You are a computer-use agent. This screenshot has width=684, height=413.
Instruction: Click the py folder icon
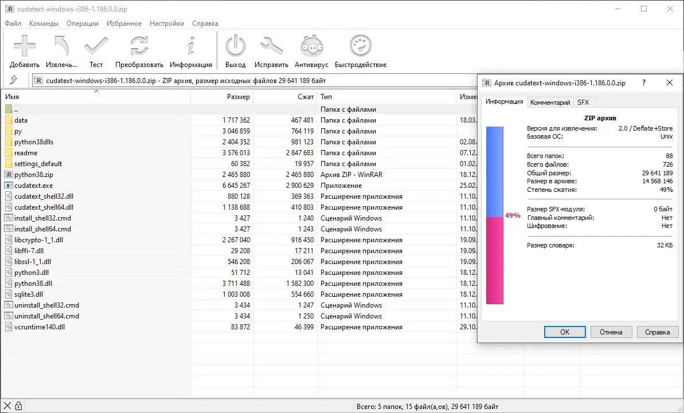pyautogui.click(x=9, y=131)
